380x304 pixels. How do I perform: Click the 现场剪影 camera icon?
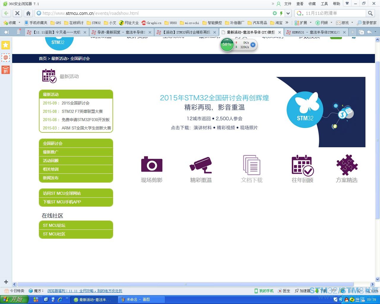tap(152, 164)
